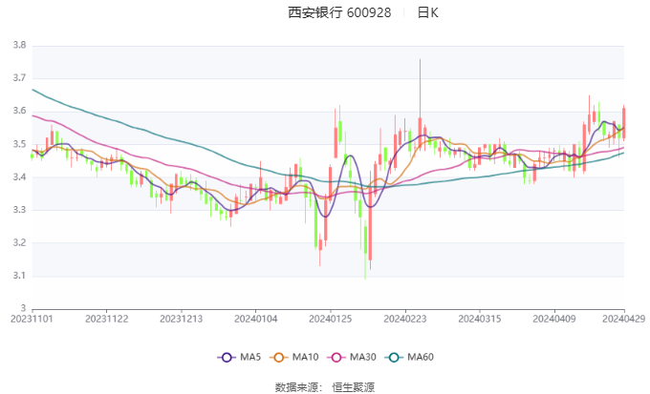Viewport: 650px width, 394px height.
Task: Select the 20231213 x-axis date label
Action: point(181,320)
